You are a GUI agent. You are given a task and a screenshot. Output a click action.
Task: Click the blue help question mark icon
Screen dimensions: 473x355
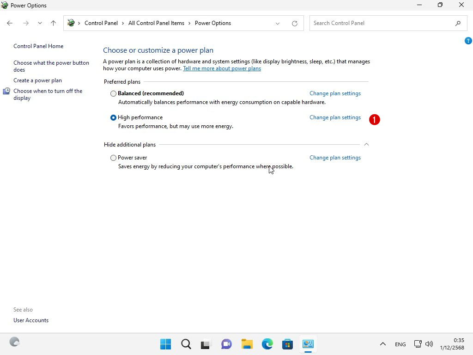468,41
